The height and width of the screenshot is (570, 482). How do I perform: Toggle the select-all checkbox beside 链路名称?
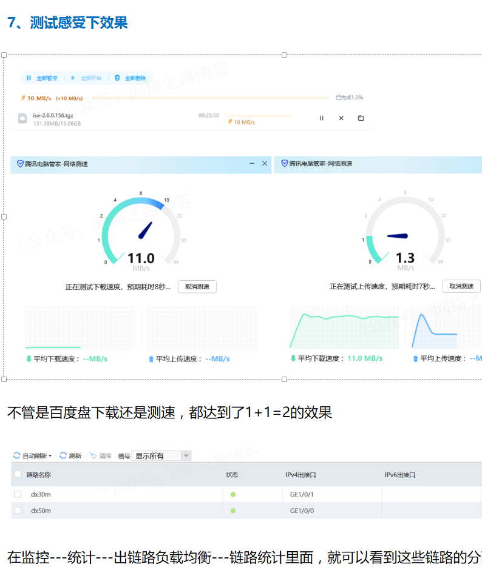coord(18,474)
